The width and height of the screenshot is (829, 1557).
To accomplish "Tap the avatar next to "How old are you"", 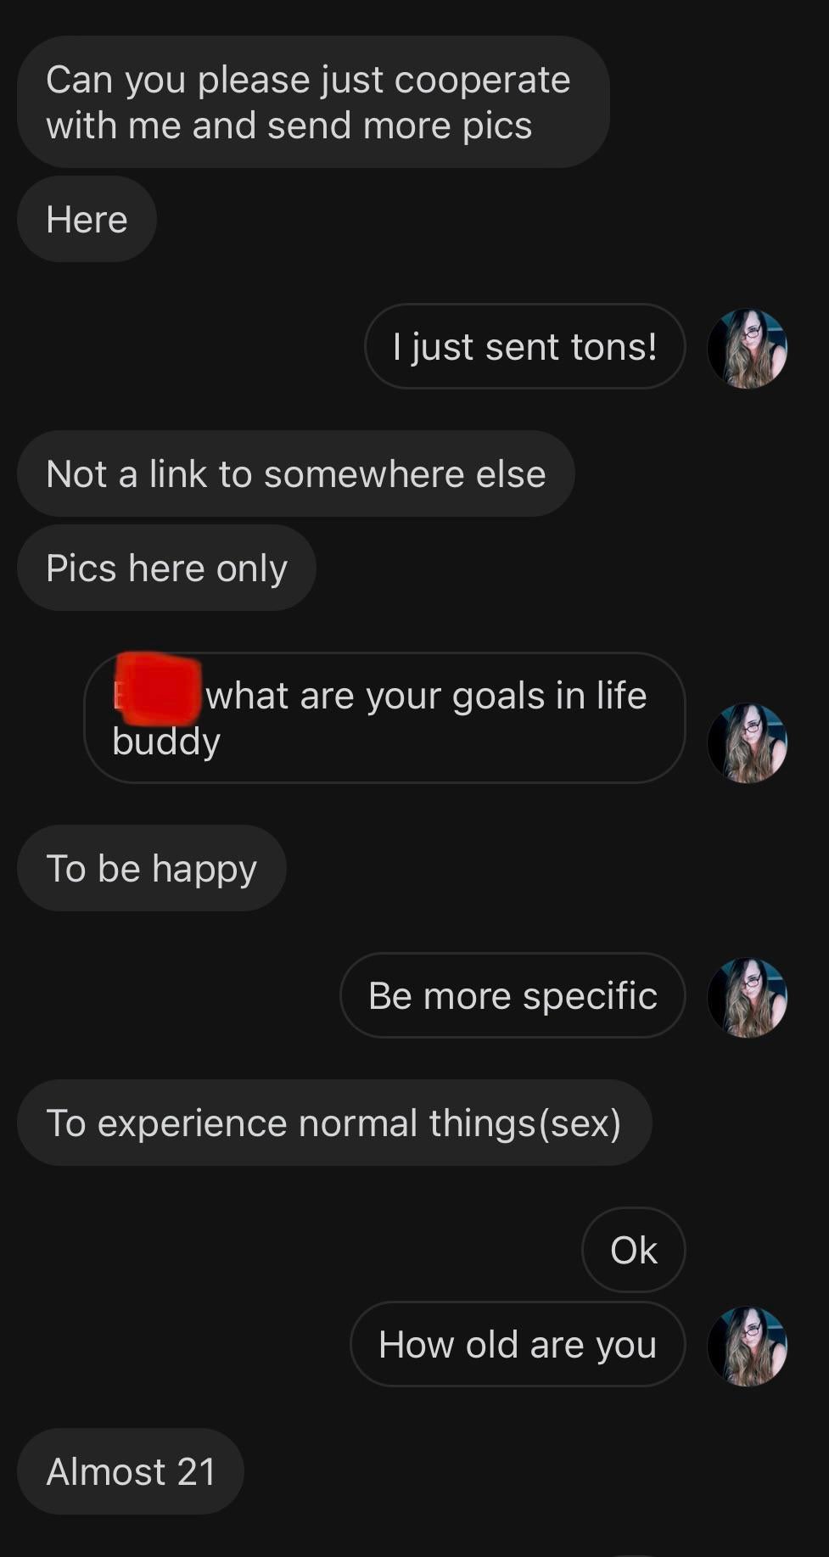I will 747,1346.
